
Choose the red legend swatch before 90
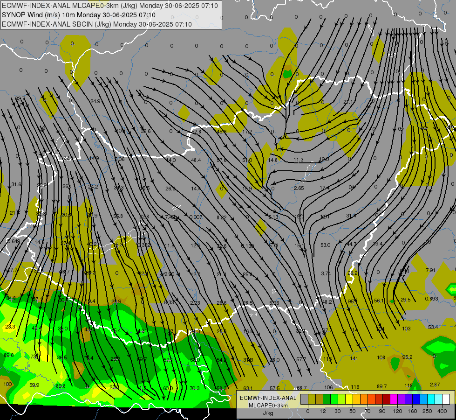pyautogui.click(x=379, y=399)
